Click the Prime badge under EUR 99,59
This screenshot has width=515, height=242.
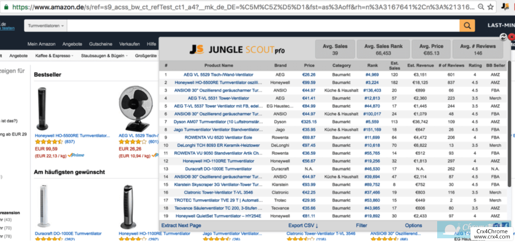pyautogui.click(x=76, y=155)
